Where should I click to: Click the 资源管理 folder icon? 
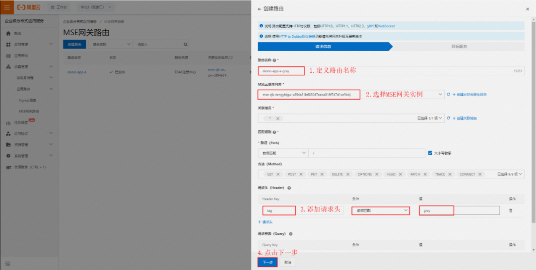[x=8, y=145]
